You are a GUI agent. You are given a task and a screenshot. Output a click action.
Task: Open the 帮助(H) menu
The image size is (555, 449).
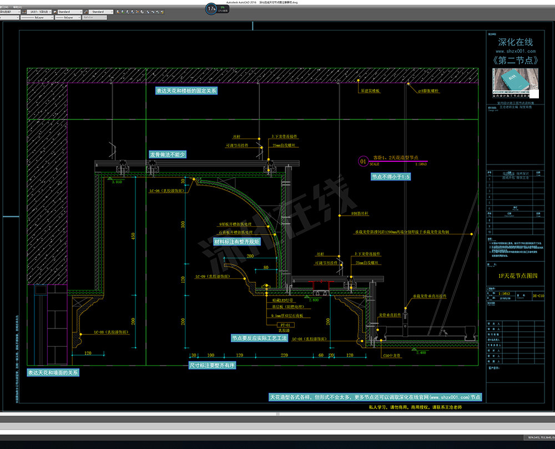[17, 7]
